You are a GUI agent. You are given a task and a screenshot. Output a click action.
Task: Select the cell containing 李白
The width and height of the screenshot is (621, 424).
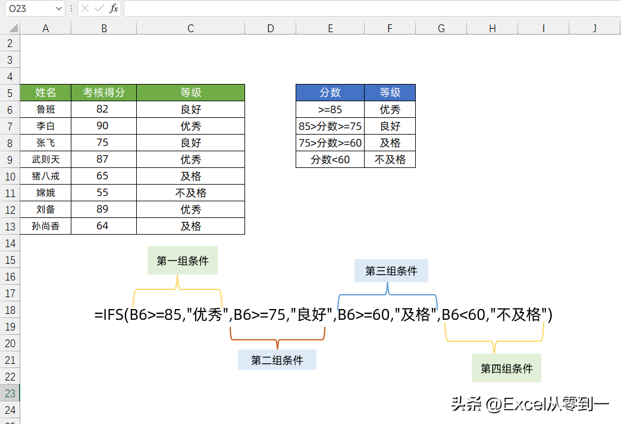click(x=46, y=126)
